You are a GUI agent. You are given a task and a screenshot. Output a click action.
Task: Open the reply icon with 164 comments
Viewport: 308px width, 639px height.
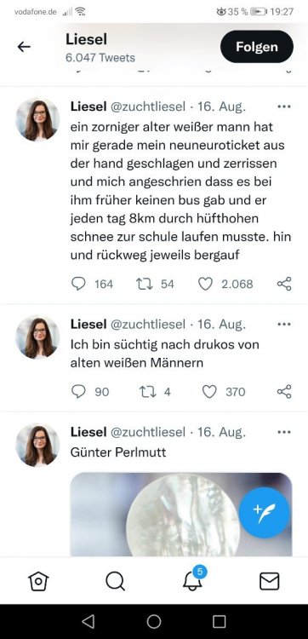tap(78, 284)
